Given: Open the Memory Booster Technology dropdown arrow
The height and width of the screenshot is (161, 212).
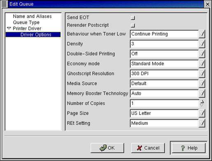Looking at the screenshot, I should point(202,93).
